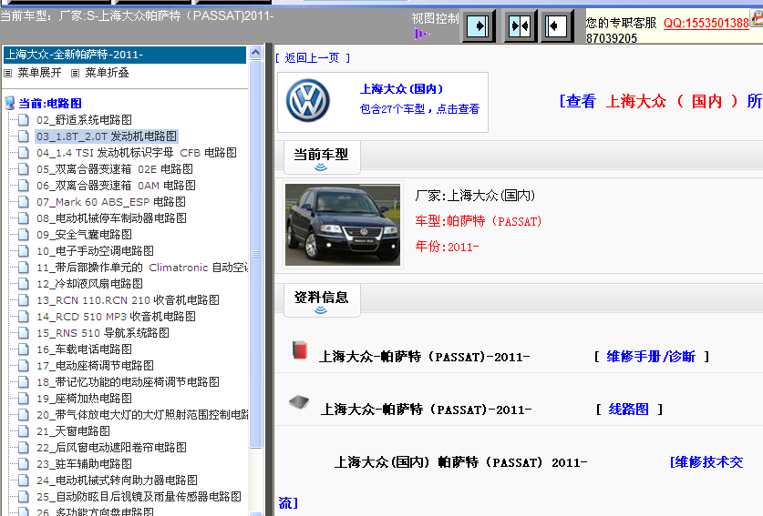
Task: Open the 上海大众(国内) brand link
Action: pyautogui.click(x=402, y=89)
